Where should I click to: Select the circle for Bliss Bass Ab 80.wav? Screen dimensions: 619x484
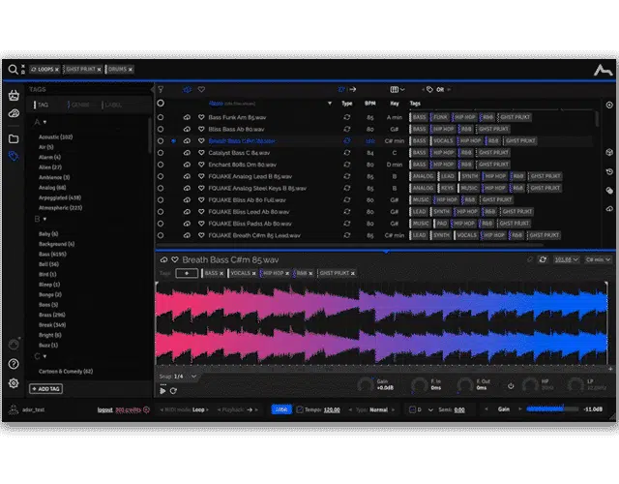click(x=161, y=129)
